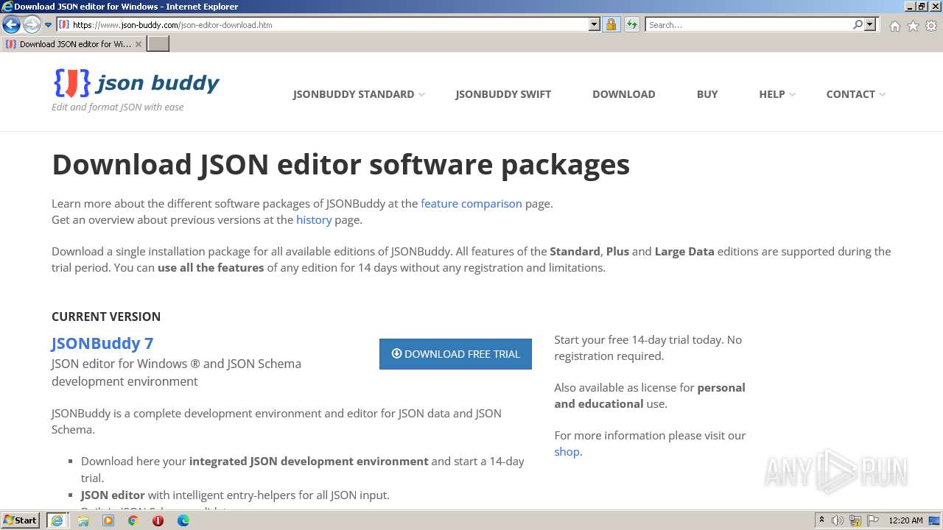Open a new blank tab
943x530 pixels.
tap(158, 44)
